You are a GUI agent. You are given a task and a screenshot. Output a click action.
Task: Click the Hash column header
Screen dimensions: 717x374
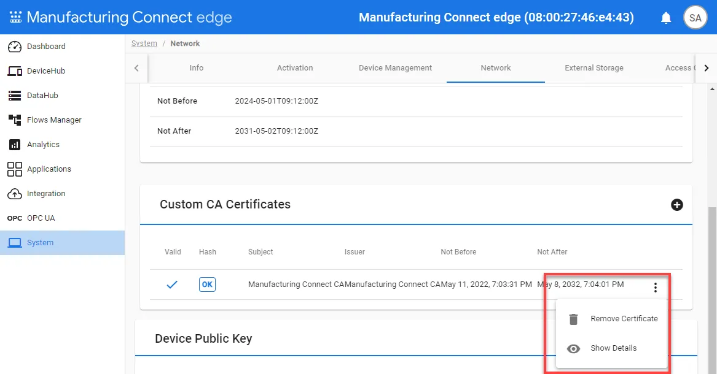(x=208, y=252)
